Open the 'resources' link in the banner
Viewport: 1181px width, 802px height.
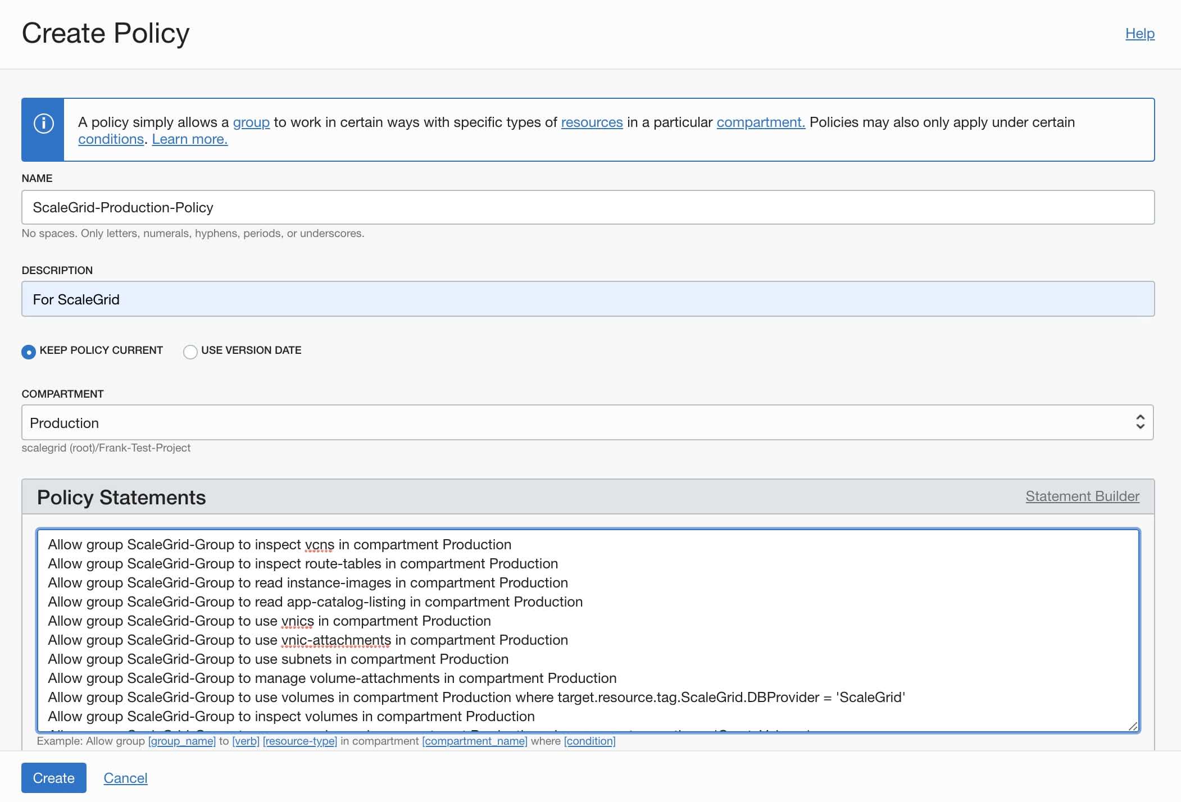(592, 122)
